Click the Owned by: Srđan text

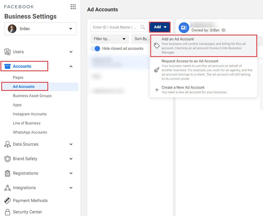pos(205,30)
